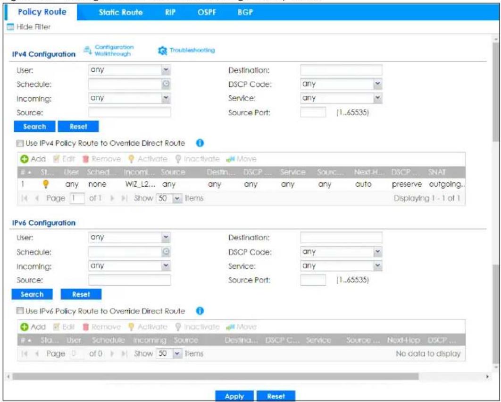The height and width of the screenshot is (402, 501).
Task: Switch to the OSPF tab
Action: coord(207,12)
